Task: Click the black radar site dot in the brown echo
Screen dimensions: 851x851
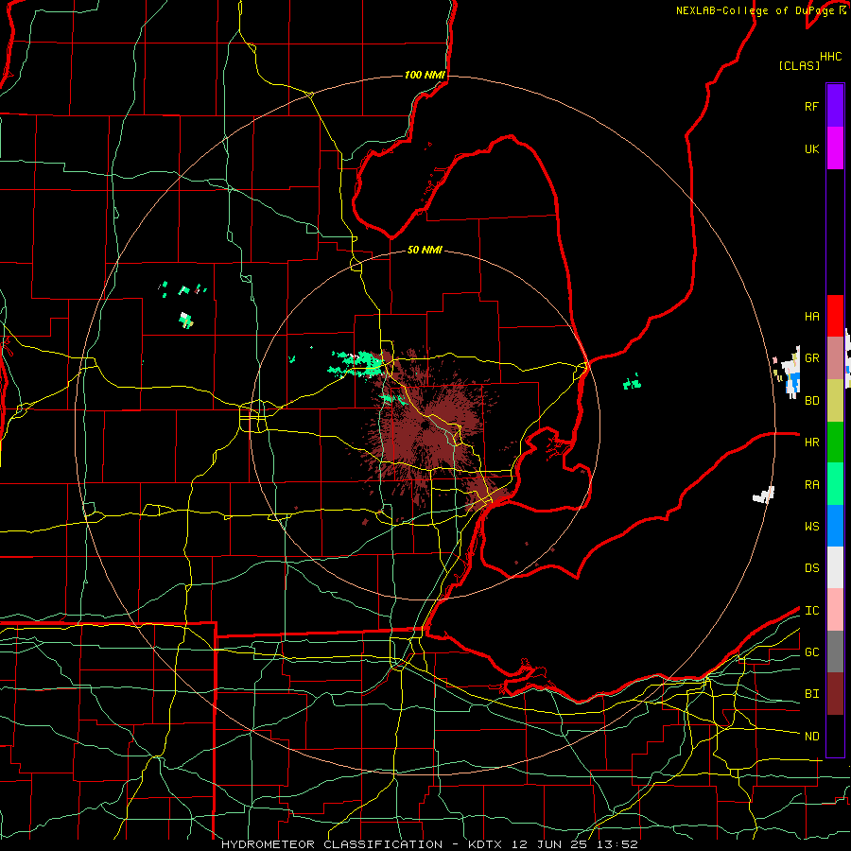Action: (425, 425)
